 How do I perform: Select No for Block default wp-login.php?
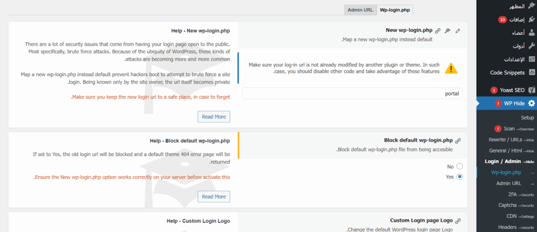coord(459,166)
